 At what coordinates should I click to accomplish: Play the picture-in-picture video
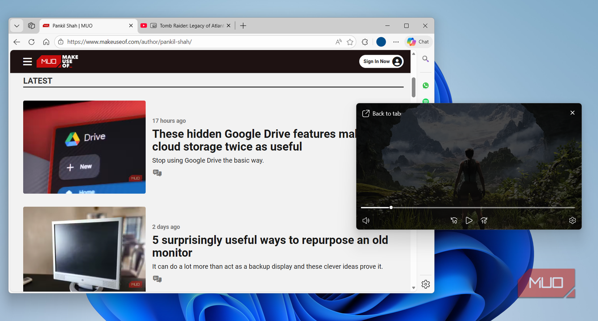[469, 221]
